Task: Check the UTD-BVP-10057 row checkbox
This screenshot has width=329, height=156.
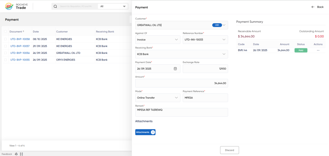Action: click(x=5, y=46)
